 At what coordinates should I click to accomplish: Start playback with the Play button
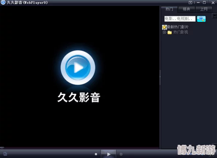point(108,154)
